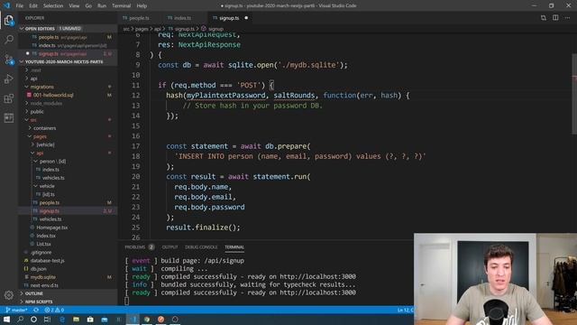Open List.tsx in the explorer
Screen dimensions: 577x325
coord(43,244)
